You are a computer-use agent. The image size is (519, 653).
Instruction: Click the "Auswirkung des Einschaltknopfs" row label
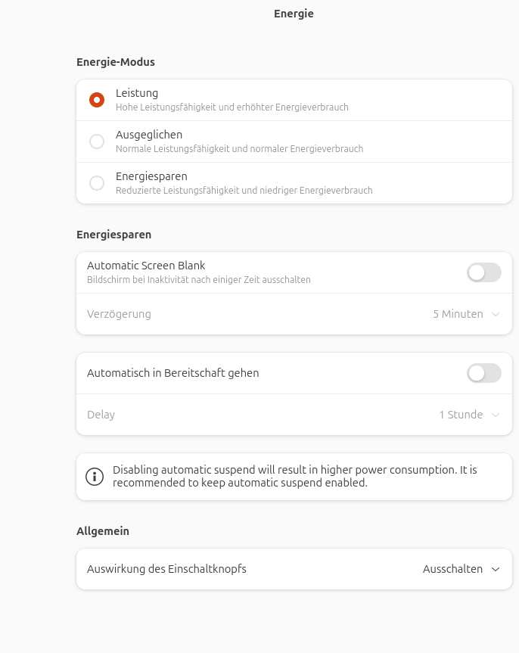pos(166,569)
